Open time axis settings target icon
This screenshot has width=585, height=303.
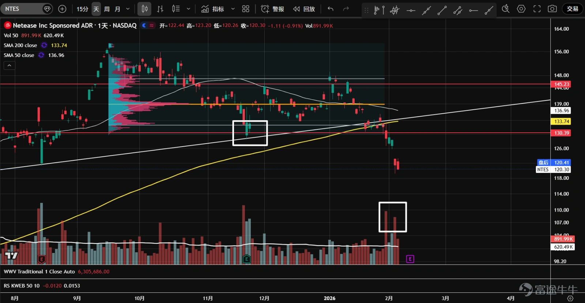[570, 298]
